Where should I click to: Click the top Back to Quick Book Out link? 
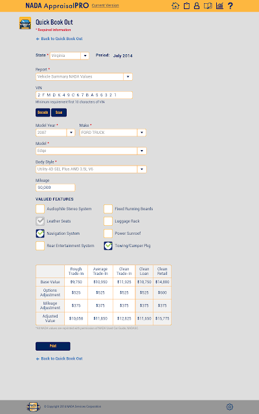tap(59, 39)
